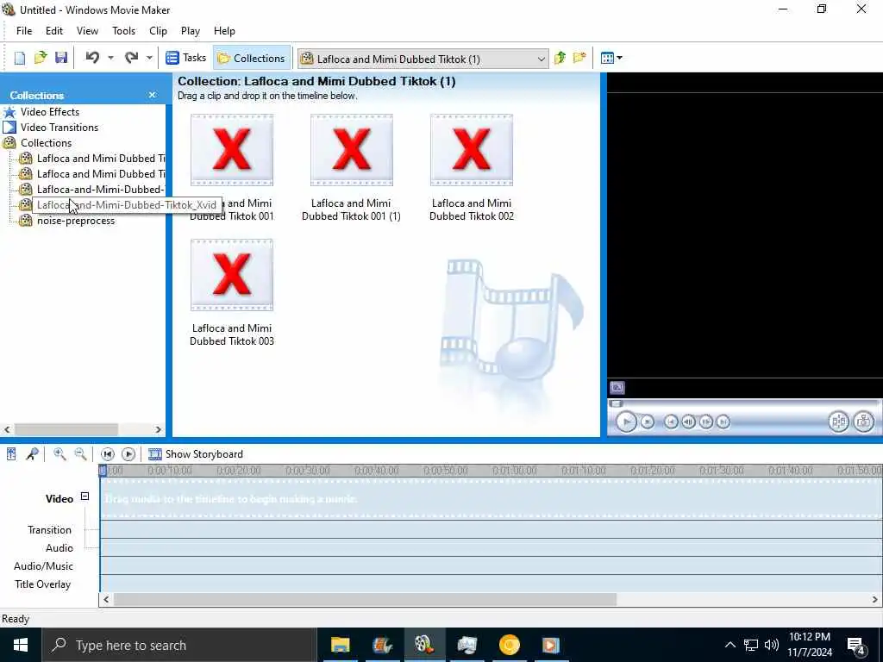Select the noise-preprocess collection
The image size is (883, 662).
[x=76, y=221]
